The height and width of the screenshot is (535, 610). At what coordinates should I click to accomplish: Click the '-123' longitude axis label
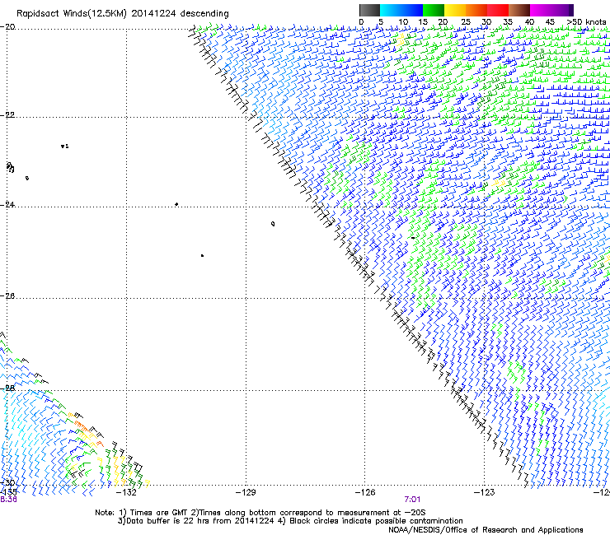[x=484, y=493]
